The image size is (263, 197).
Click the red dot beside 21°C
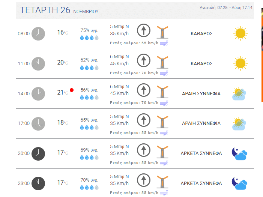pos(72,90)
